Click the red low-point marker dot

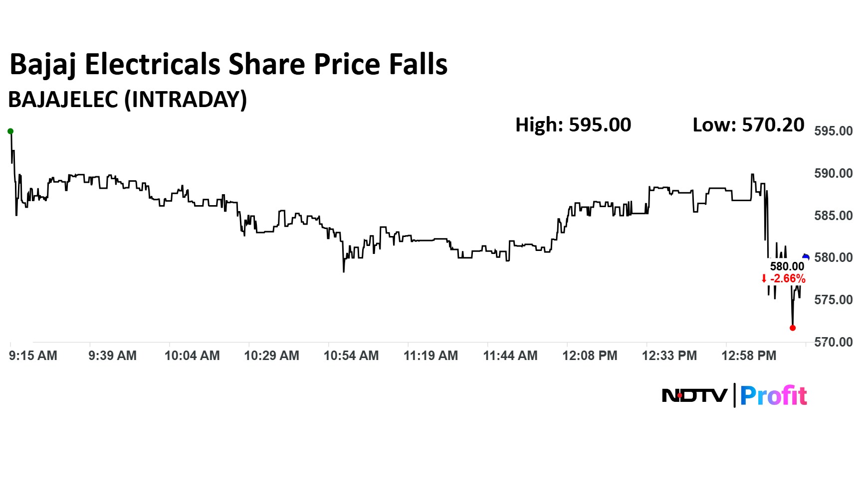(x=793, y=328)
